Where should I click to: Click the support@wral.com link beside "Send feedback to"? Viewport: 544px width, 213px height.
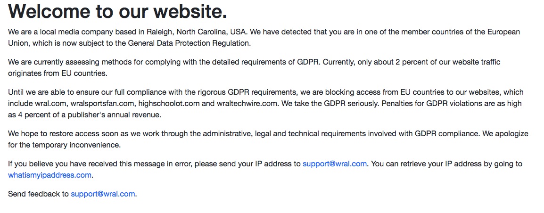click(103, 194)
